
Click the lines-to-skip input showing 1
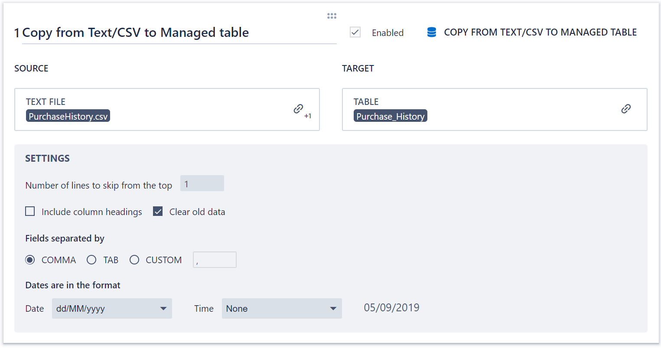(202, 183)
